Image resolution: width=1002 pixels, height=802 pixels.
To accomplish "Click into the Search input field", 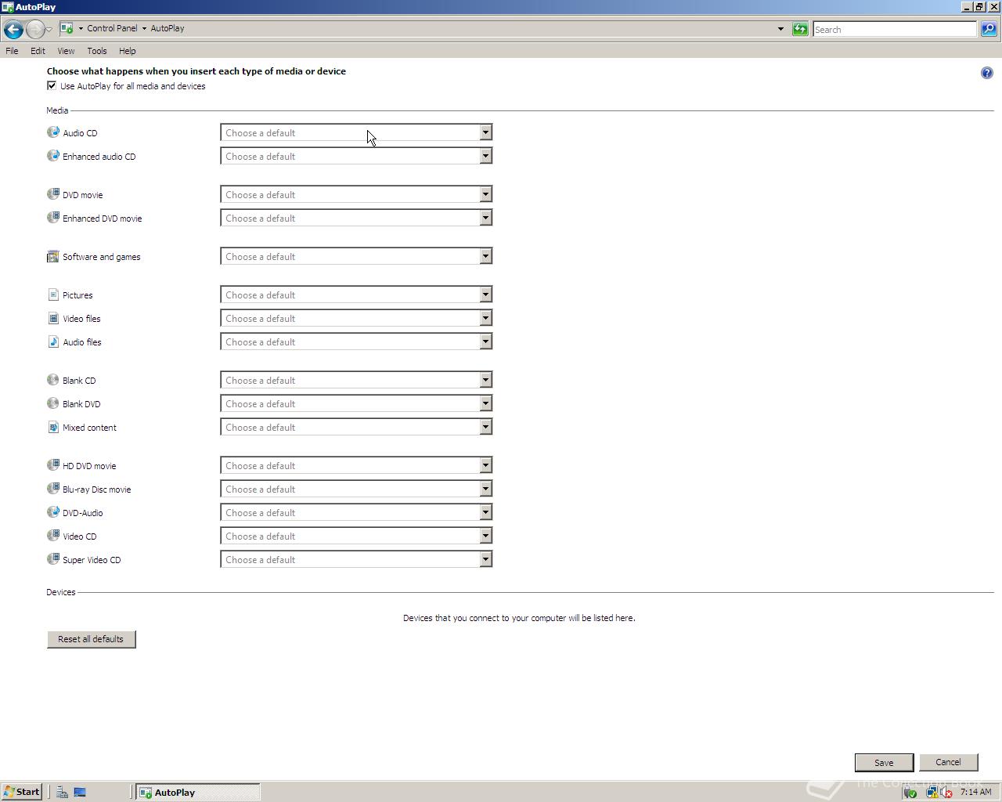I will [895, 29].
